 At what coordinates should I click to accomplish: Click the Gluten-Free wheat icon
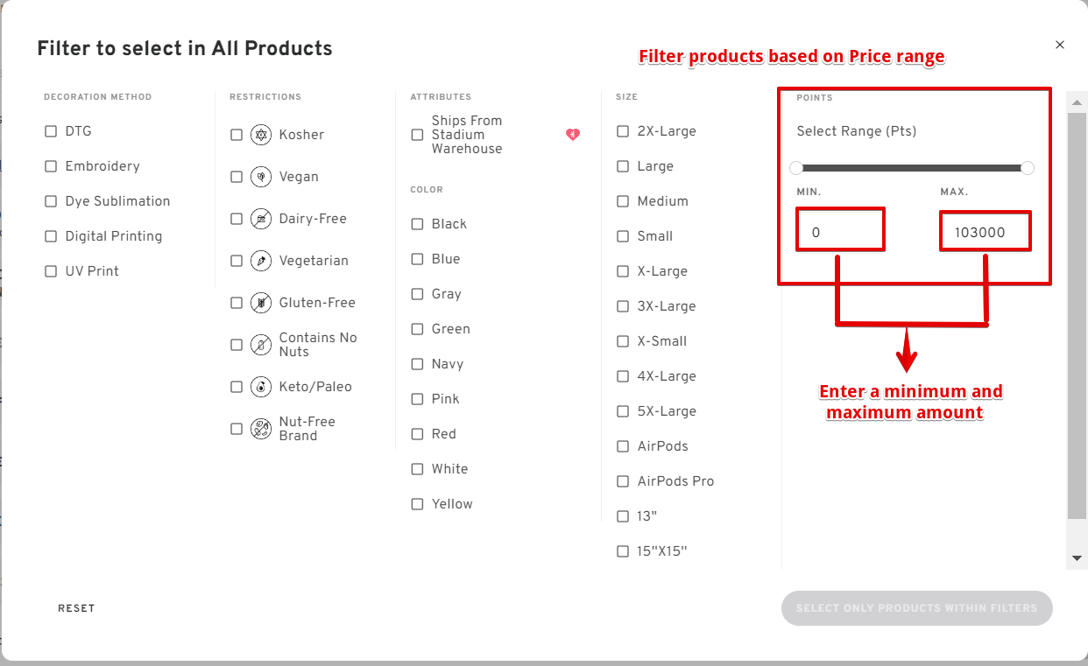[x=260, y=303]
